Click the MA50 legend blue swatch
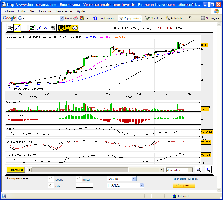Viewport: 223px width, 200px height. click(x=87, y=37)
